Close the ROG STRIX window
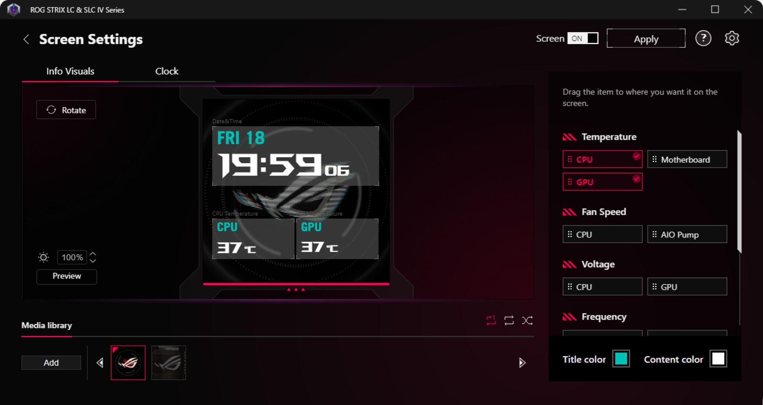 click(x=748, y=10)
